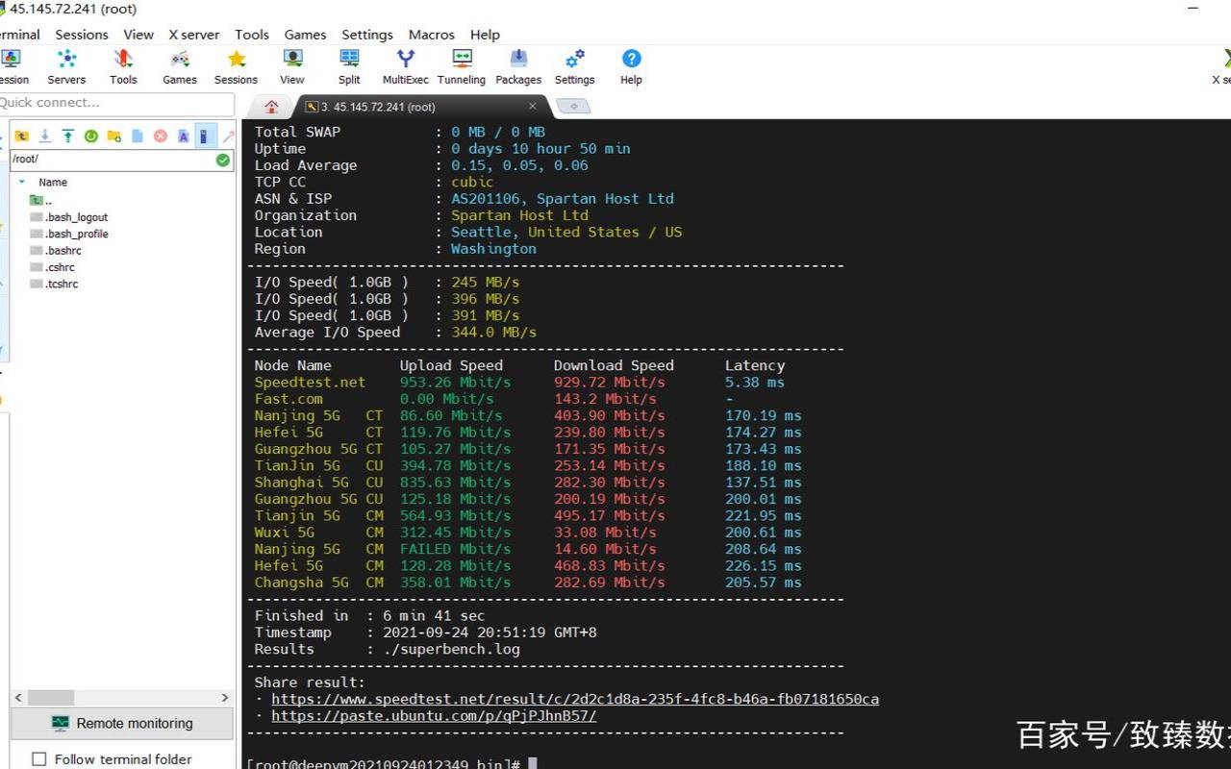Screen dimensions: 1231x769
Task: Open the Help menu
Action: (x=485, y=34)
